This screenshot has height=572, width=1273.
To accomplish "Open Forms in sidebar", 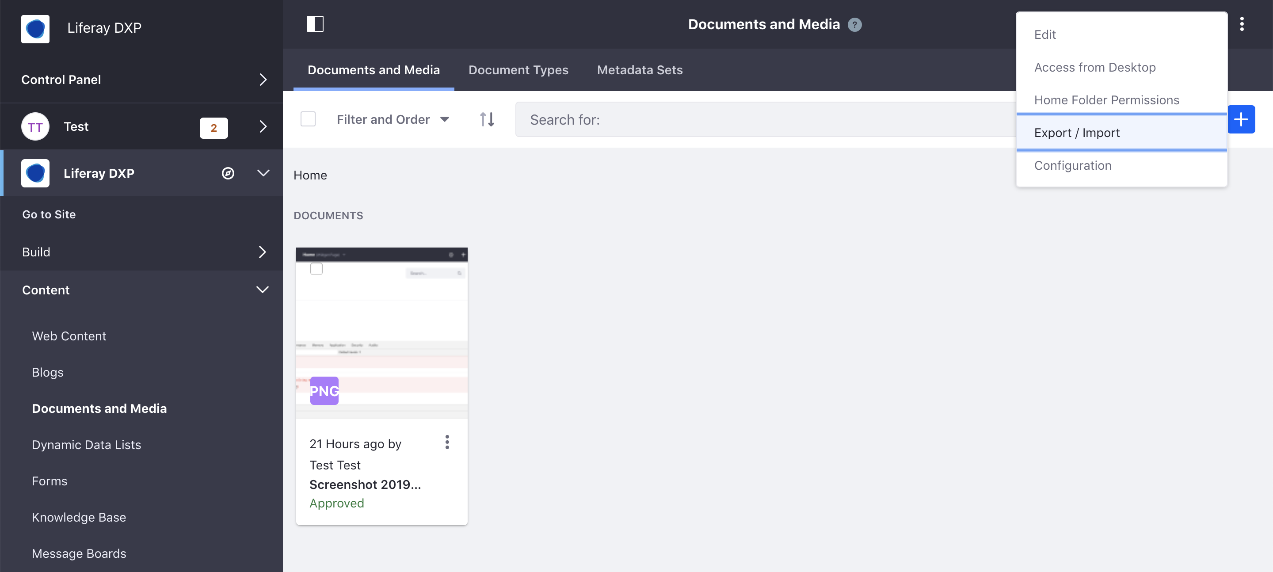I will [x=50, y=481].
